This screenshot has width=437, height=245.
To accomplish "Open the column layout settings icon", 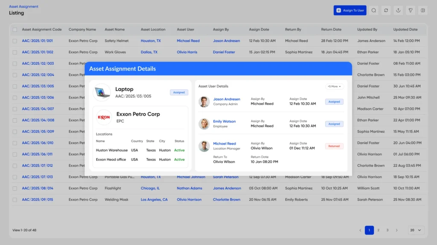I will (423, 11).
